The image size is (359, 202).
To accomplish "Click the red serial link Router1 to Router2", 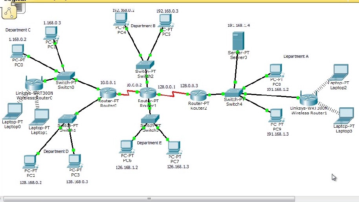I will pyautogui.click(x=173, y=94).
